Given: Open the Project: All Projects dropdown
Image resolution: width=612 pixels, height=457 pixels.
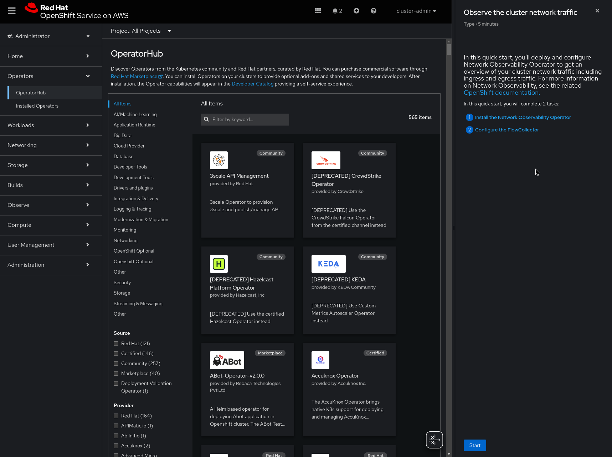Looking at the screenshot, I should [x=141, y=31].
